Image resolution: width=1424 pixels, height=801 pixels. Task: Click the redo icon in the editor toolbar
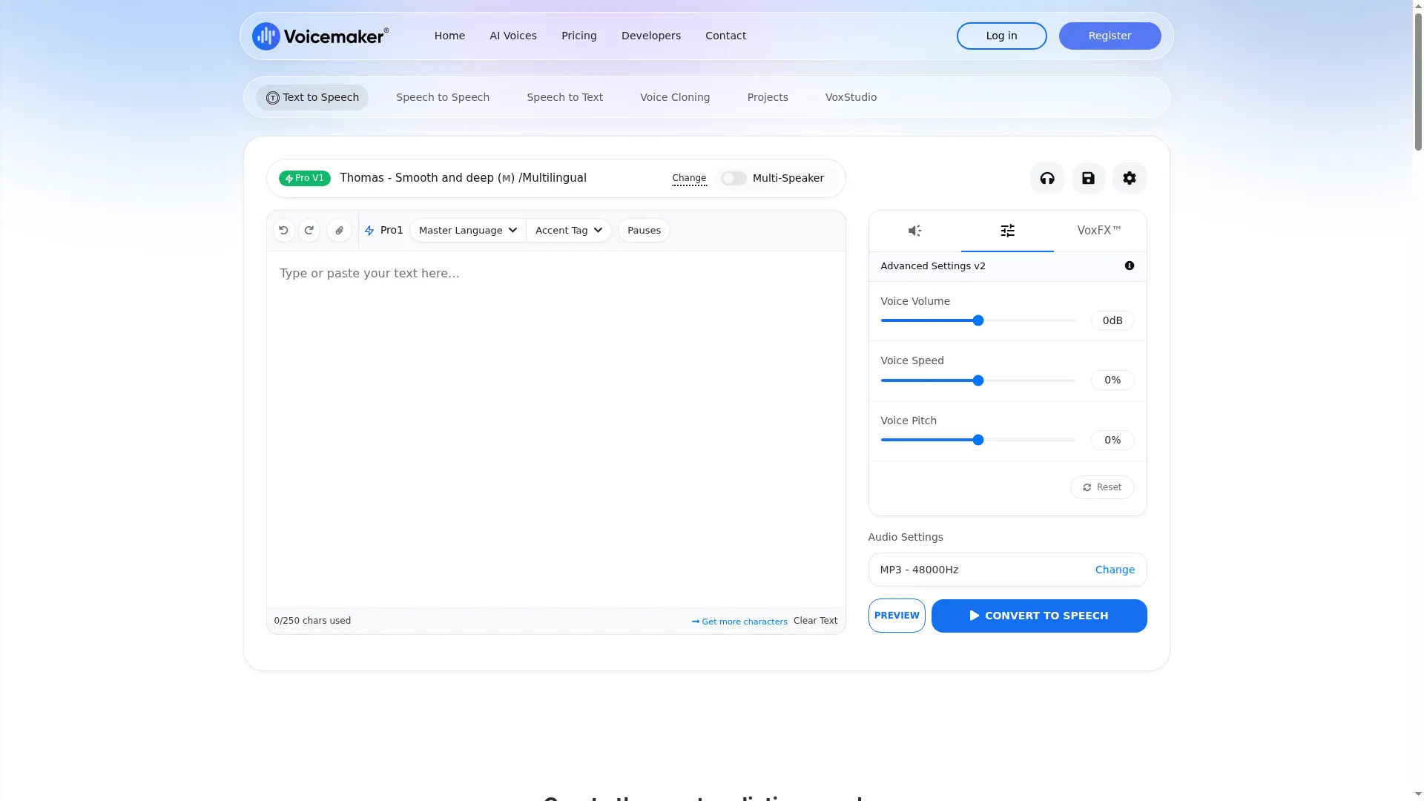pos(309,231)
